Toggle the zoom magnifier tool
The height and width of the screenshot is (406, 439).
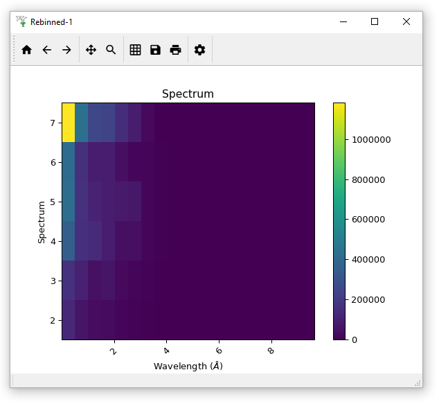[111, 50]
